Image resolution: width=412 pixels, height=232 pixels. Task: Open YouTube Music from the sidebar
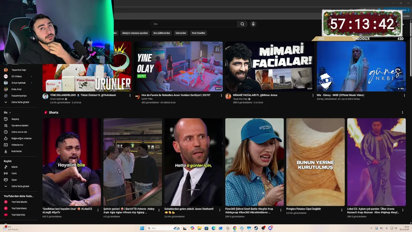click(19, 208)
